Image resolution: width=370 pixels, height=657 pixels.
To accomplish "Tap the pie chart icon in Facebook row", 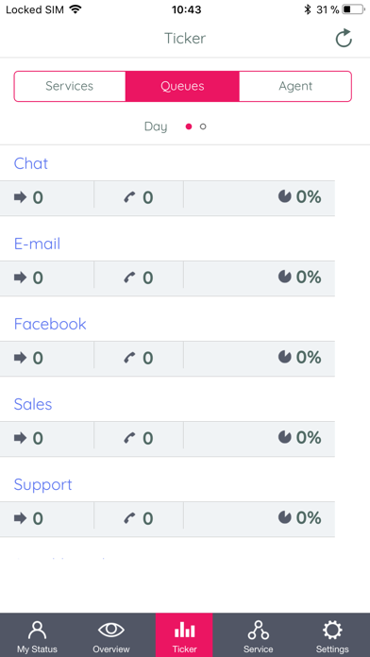I will tap(285, 357).
